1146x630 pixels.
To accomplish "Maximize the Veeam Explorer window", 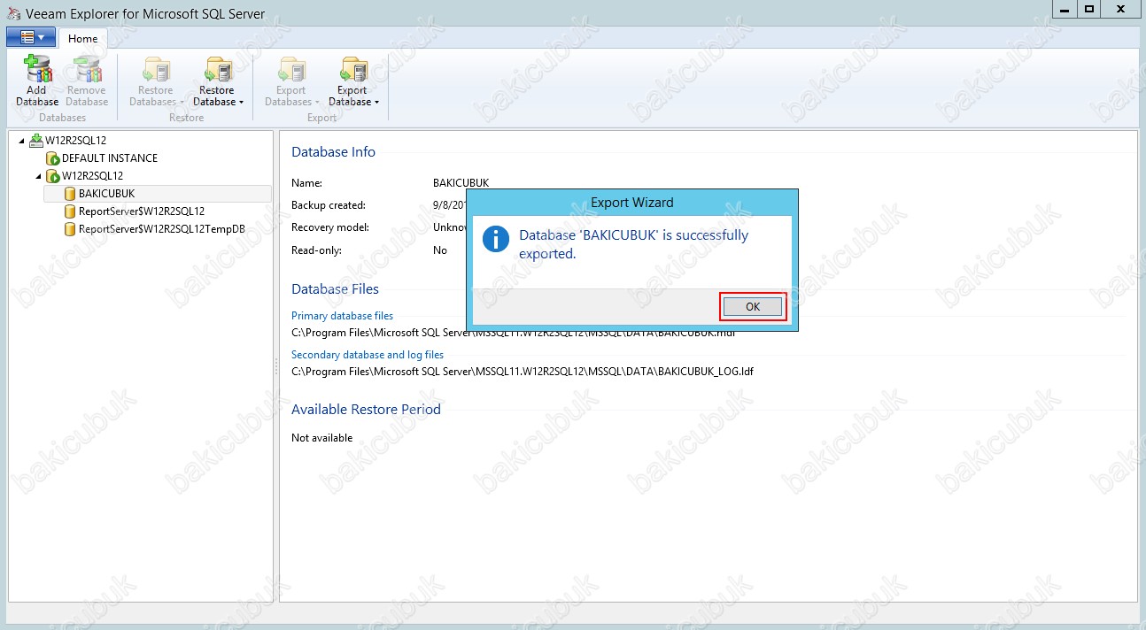I will tap(1089, 9).
